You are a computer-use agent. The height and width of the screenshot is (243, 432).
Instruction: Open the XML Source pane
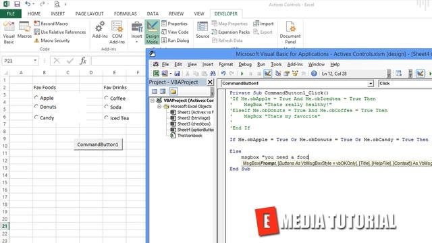point(202,30)
